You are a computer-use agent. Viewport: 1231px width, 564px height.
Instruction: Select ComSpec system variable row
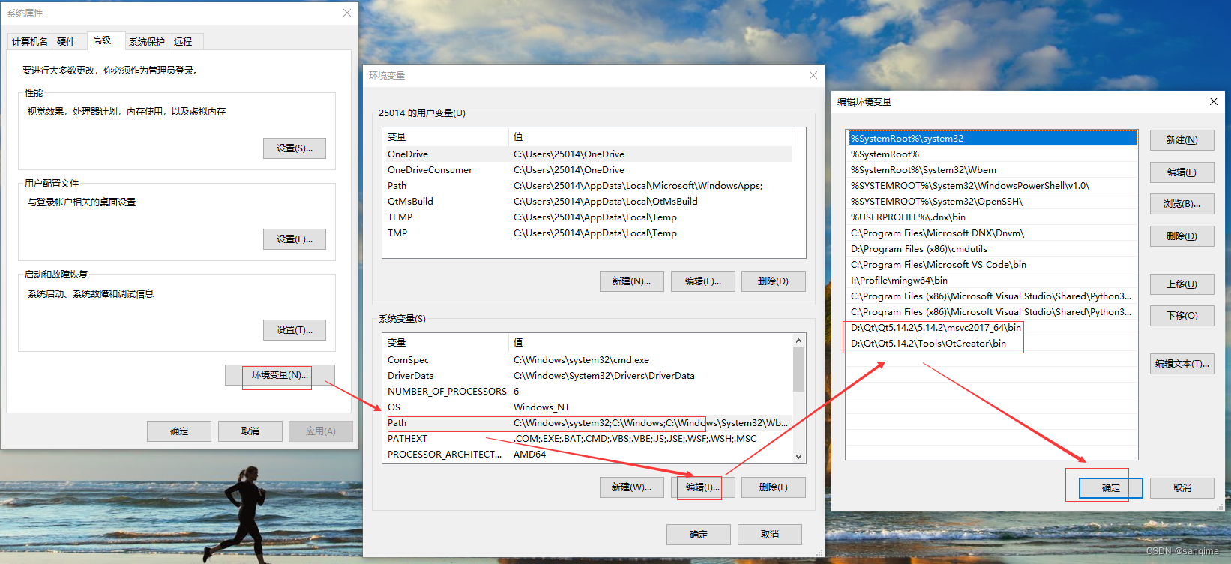(587, 360)
